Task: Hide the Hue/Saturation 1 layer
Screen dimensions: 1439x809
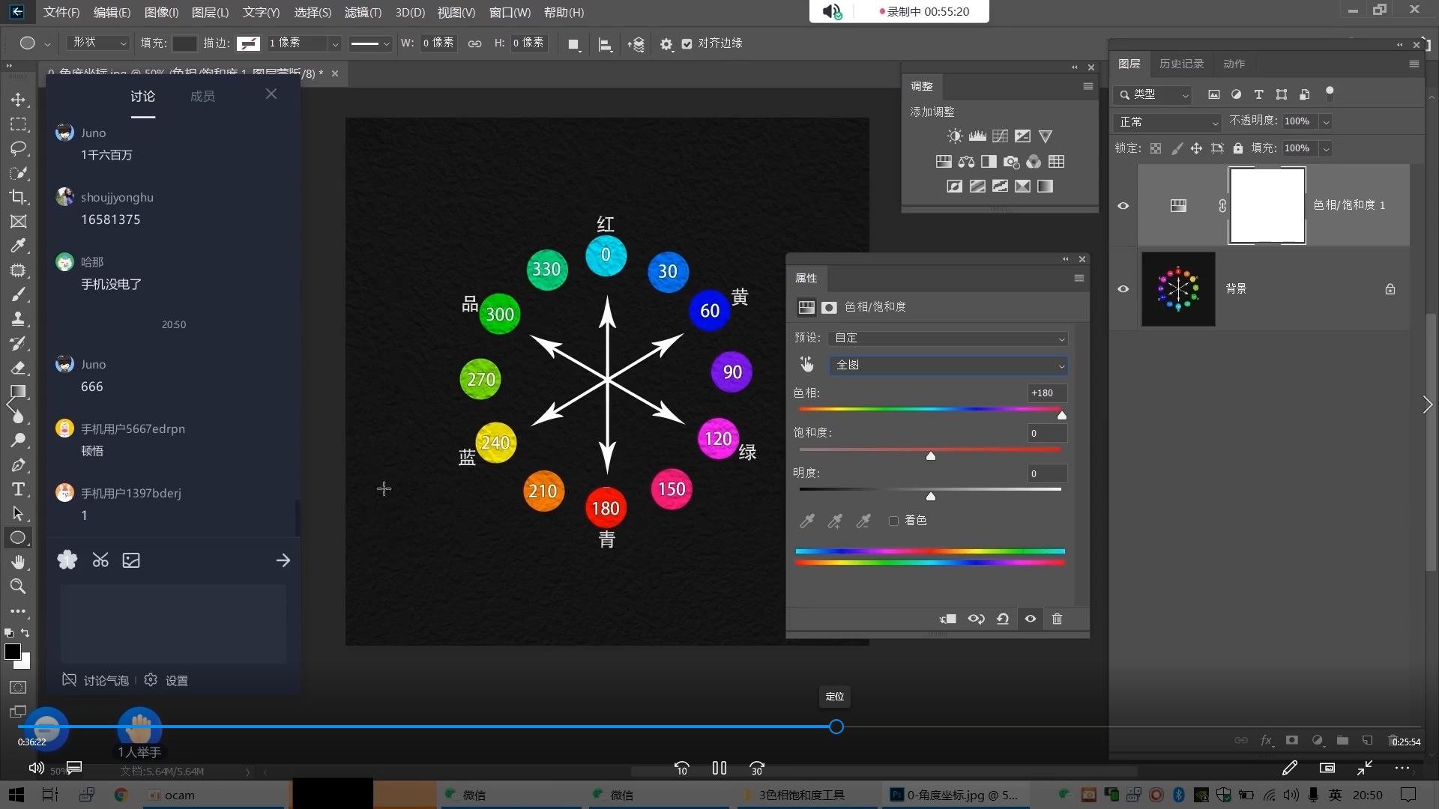Action: (x=1123, y=206)
